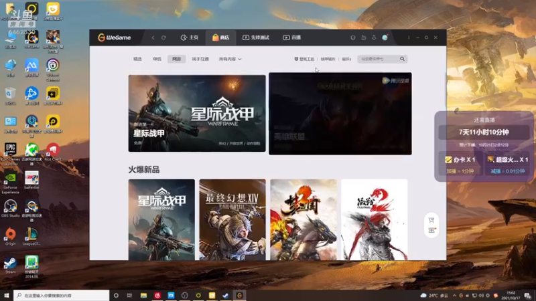Click the Windows taskbar search box

(62, 295)
